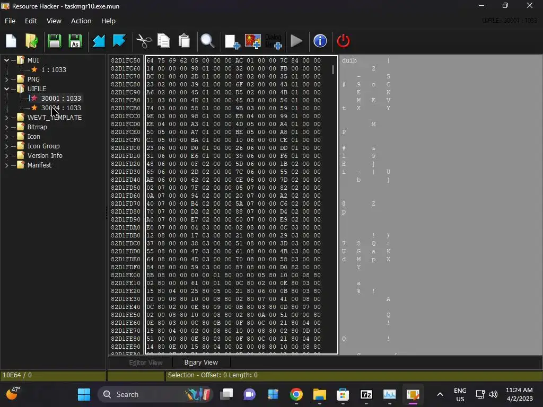Open the File menu
The image size is (543, 407).
pos(10,21)
